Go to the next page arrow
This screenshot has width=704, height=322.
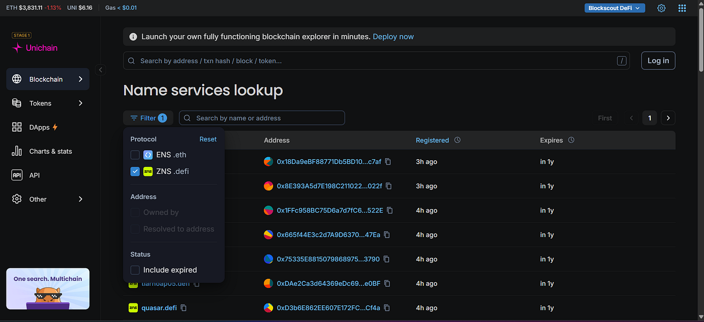click(668, 118)
